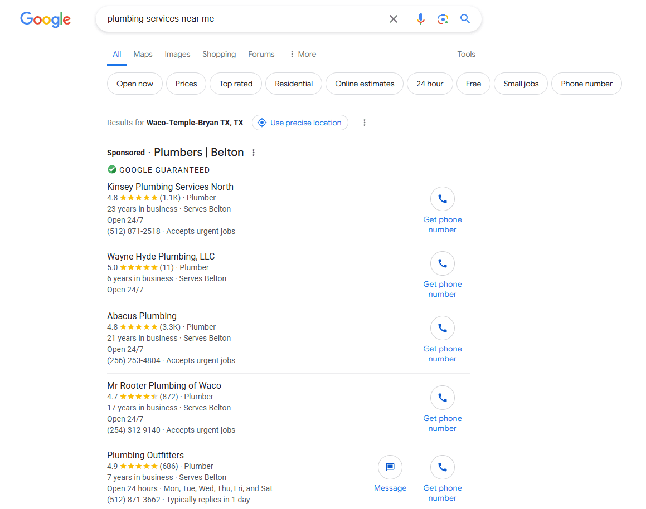
Task: Toggle the Residential filter chip
Action: 294,84
